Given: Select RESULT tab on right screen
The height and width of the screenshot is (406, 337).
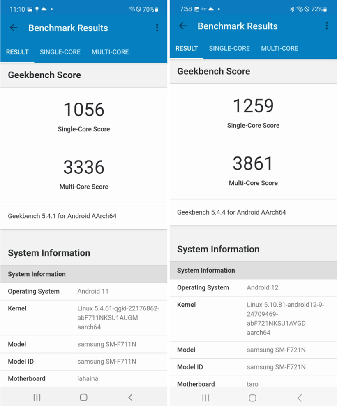Looking at the screenshot, I should (x=187, y=48).
